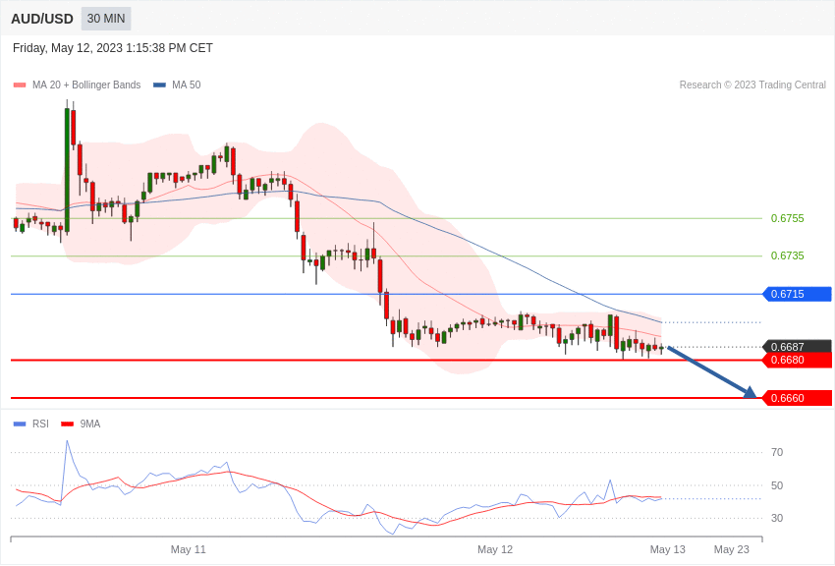
Task: Click the 0.6735 resistance level label
Action: [x=787, y=255]
